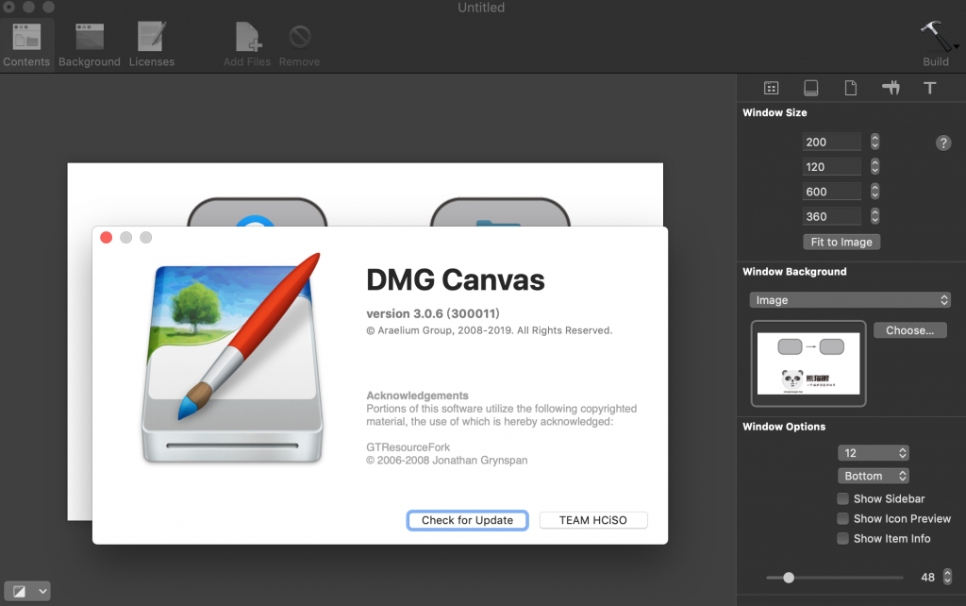Image resolution: width=966 pixels, height=606 pixels.
Task: Close the About DMG Canvas dialog
Action: pyautogui.click(x=106, y=238)
